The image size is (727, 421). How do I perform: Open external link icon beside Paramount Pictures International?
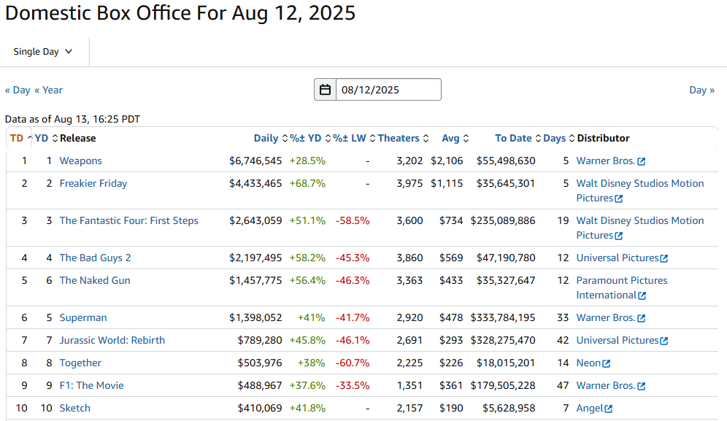(x=642, y=296)
